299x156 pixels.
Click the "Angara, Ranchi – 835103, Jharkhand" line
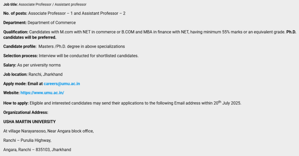coord(37,150)
